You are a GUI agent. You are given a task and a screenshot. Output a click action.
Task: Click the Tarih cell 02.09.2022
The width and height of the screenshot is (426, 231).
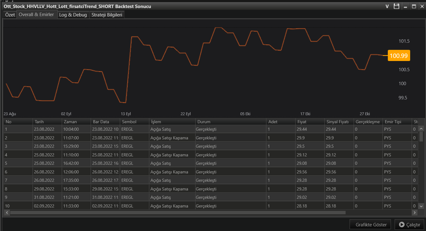(x=47, y=206)
